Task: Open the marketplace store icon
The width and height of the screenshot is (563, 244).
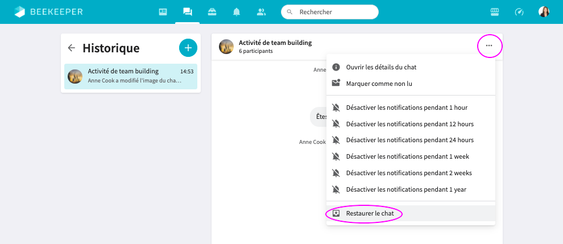Action: [494, 12]
